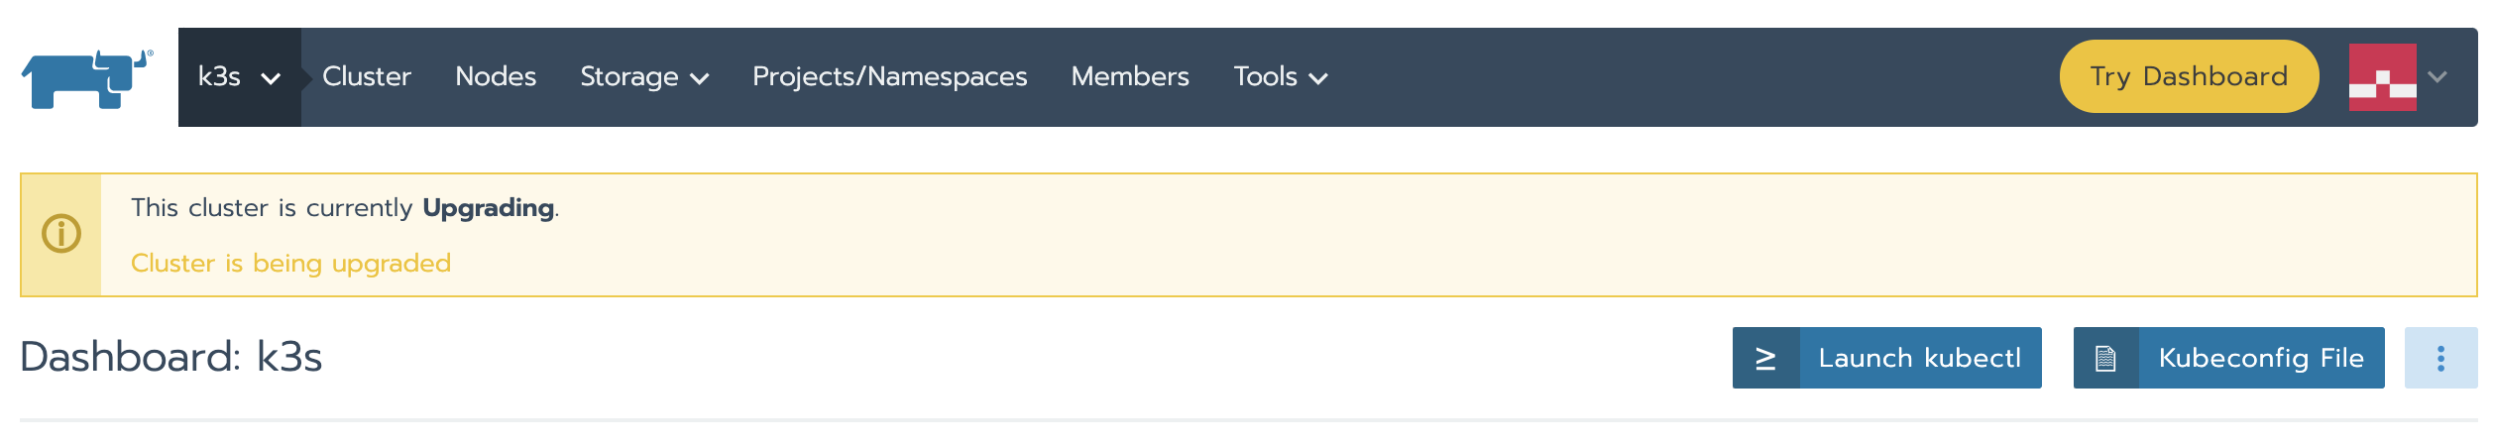Click the Launch kubectl button label
The height and width of the screenshot is (446, 2494).
(x=1919, y=358)
